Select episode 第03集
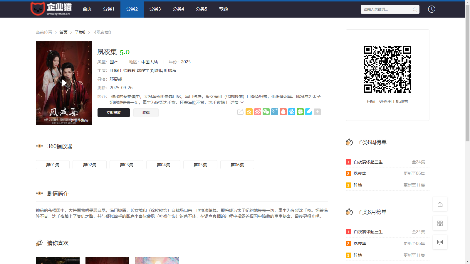This screenshot has width=470, height=264. pos(126,165)
